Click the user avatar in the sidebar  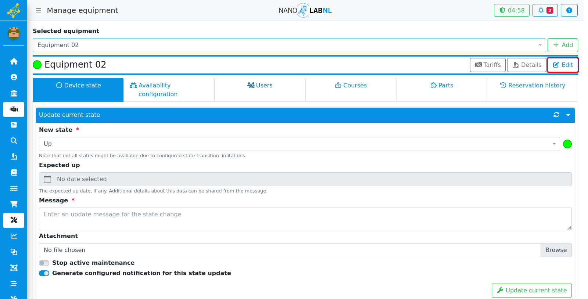[x=14, y=33]
